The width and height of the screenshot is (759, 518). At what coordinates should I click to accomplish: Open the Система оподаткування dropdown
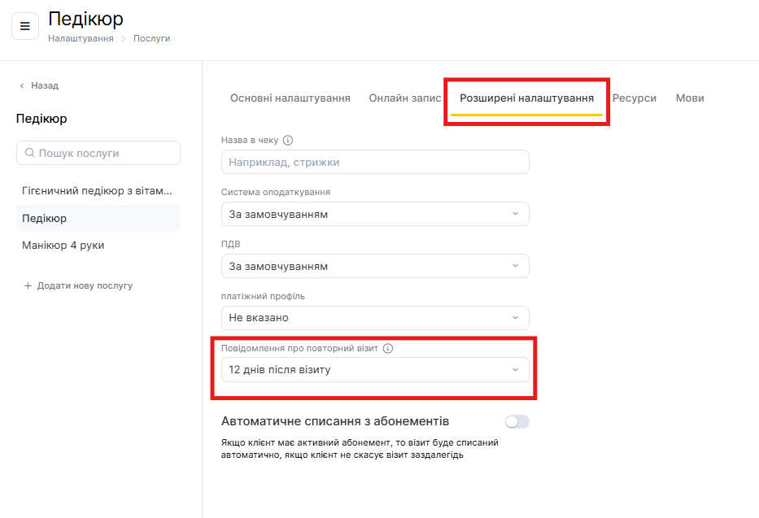pos(375,214)
